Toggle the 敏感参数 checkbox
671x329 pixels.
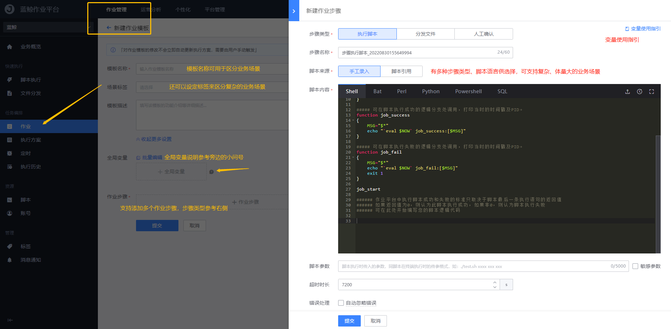(x=635, y=266)
